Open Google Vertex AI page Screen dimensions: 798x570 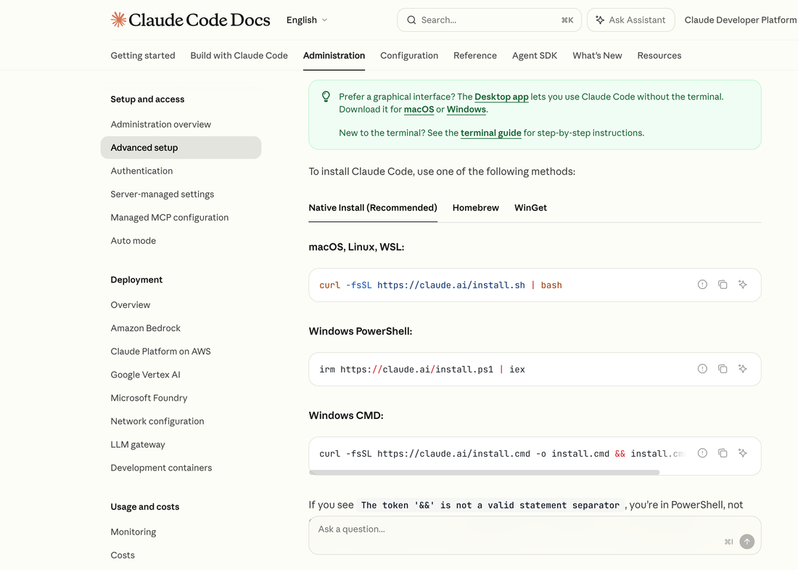coord(146,375)
